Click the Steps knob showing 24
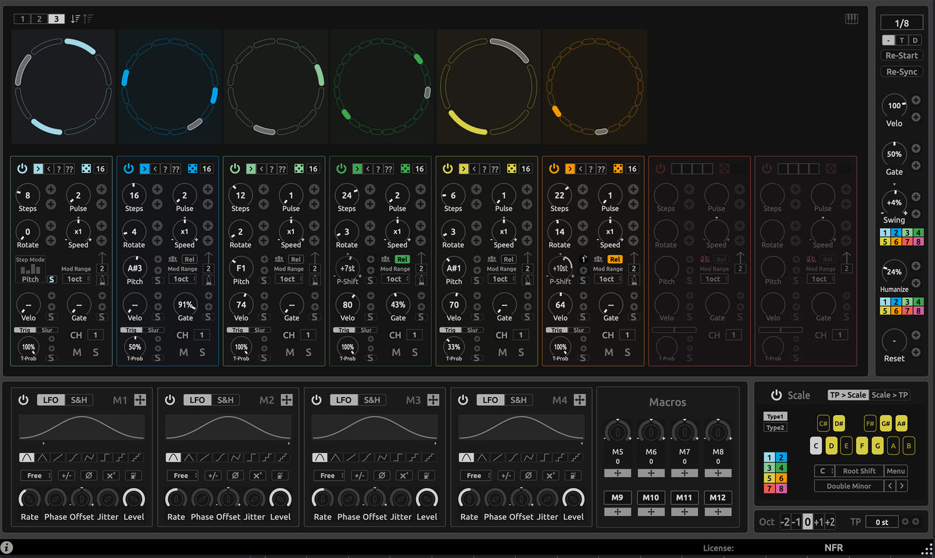 [347, 195]
